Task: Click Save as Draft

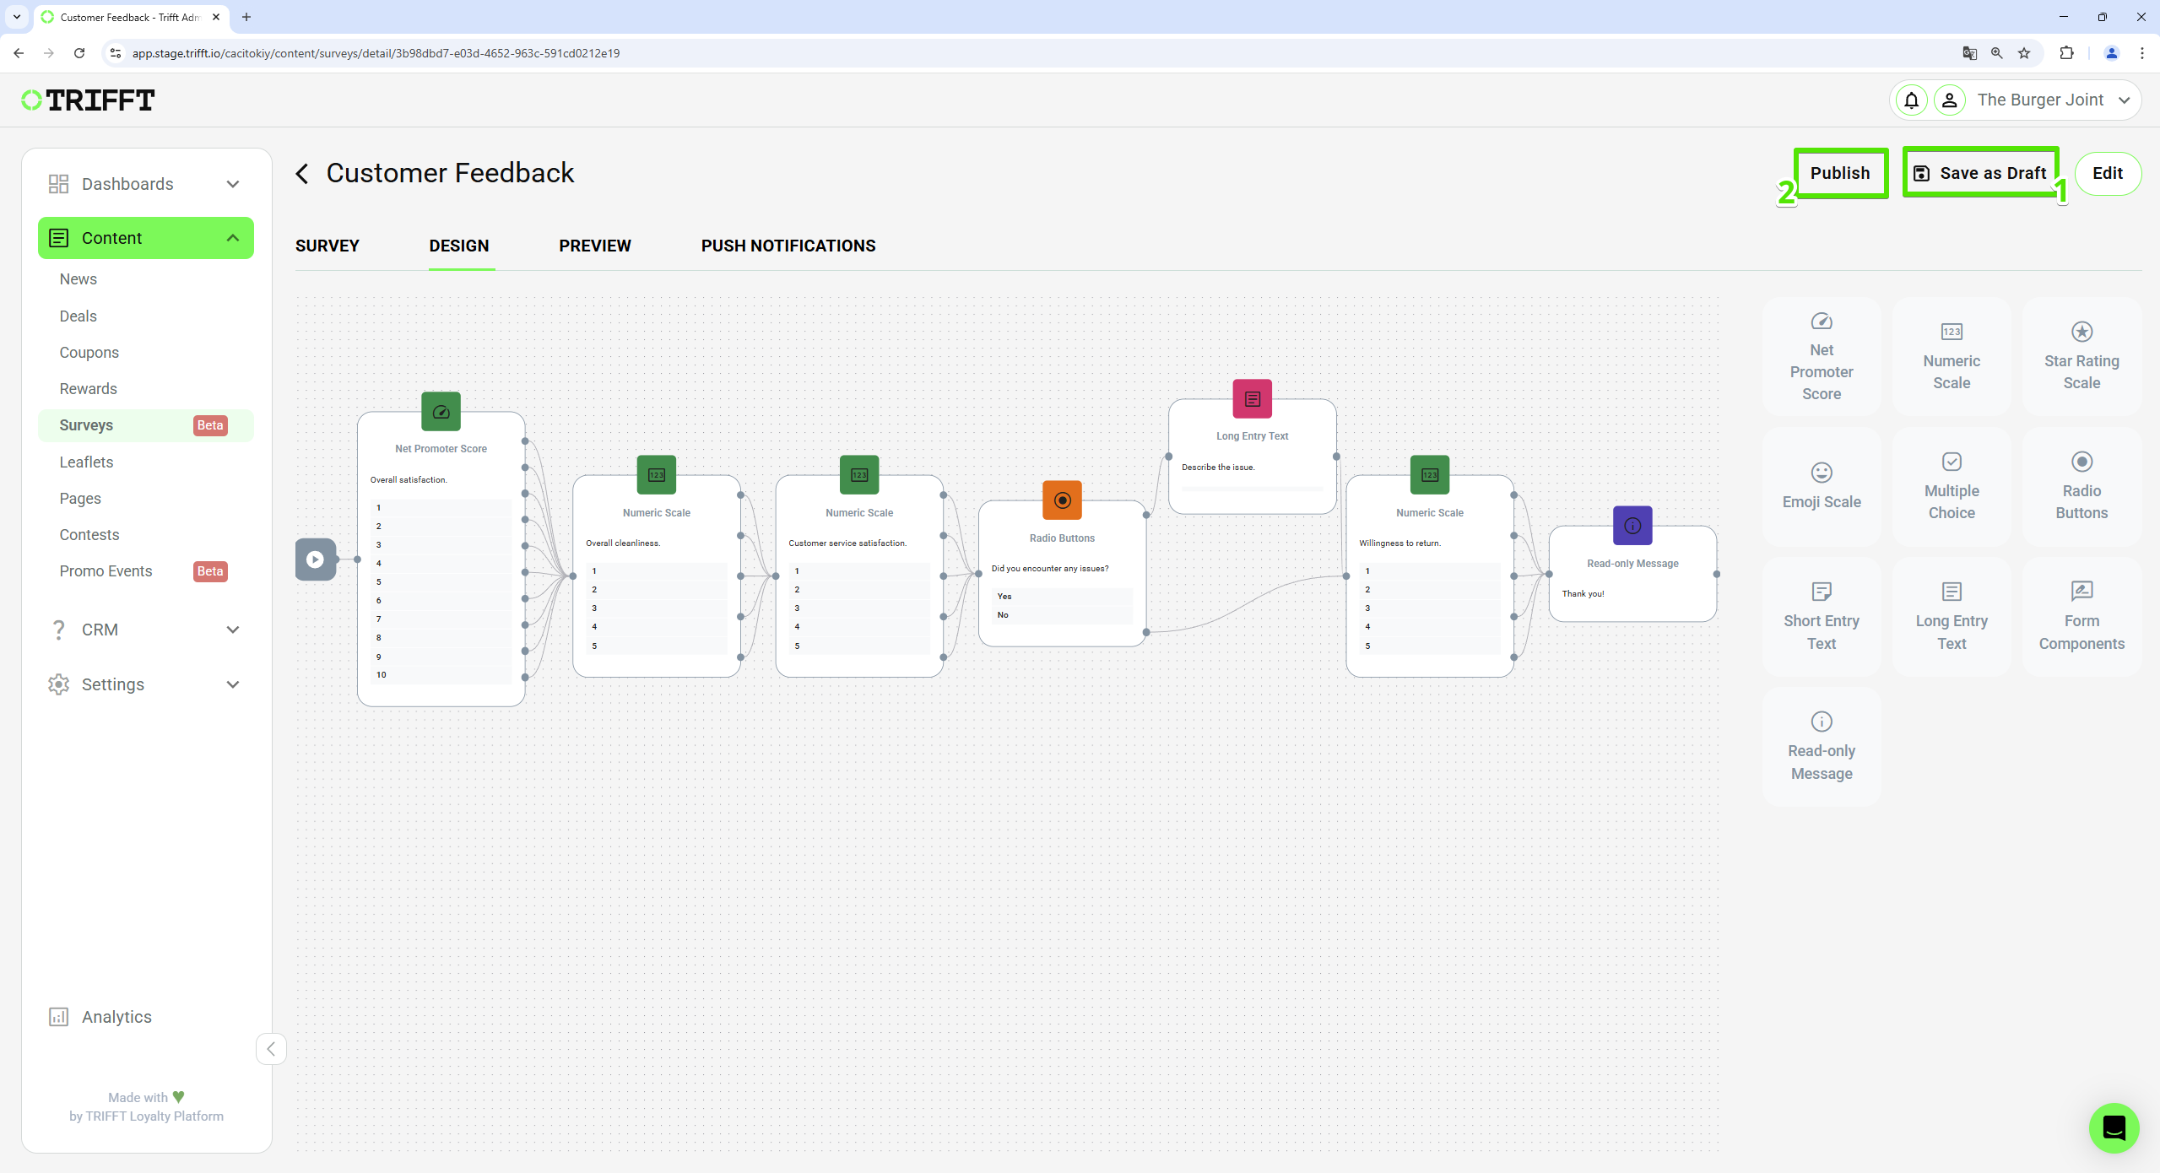Action: (1980, 174)
